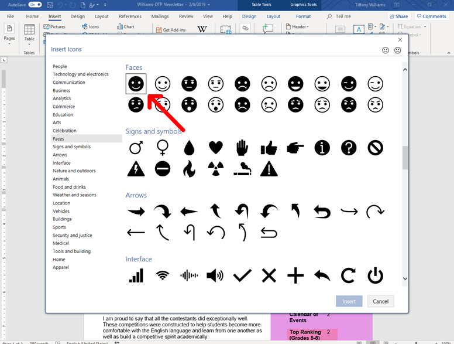Open the References tab
Image resolution: width=454 pixels, height=344 pixels.
point(130,16)
